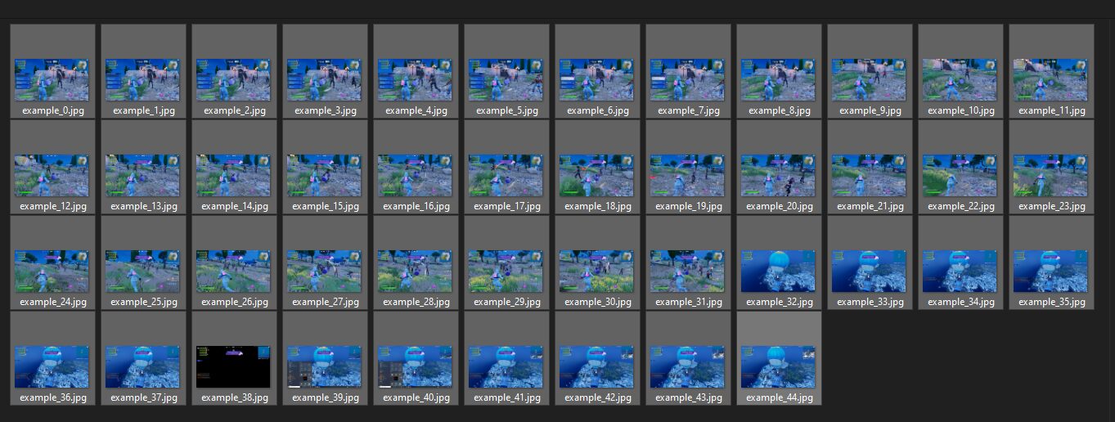Viewport: 1115px width, 422px height.
Task: Select the example_0.jpg thumbnail
Action: 52,79
